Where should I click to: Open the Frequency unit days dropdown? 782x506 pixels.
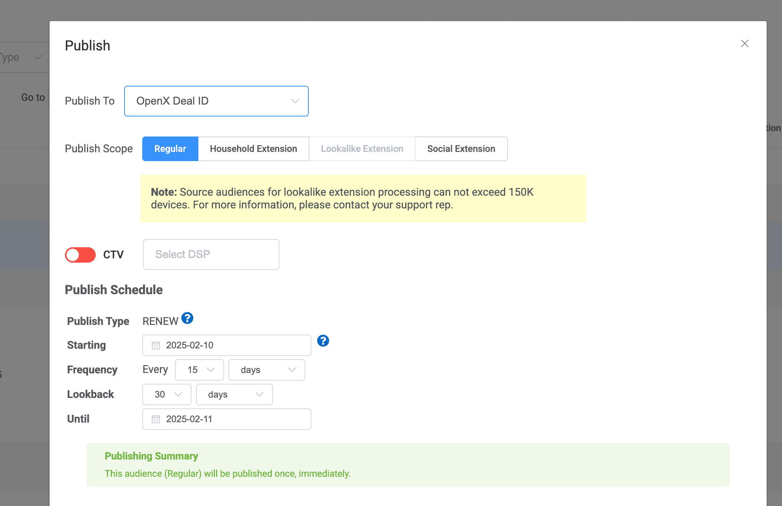(266, 370)
